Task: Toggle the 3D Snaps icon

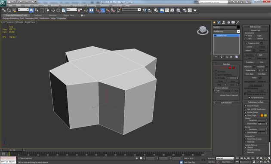Action: pyautogui.click(x=98, y=10)
